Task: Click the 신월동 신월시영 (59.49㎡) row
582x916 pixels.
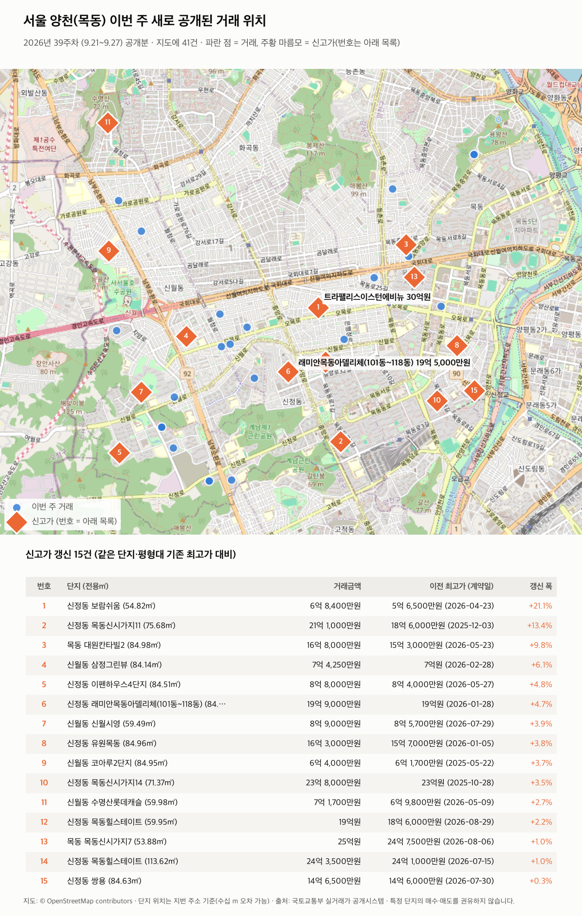Action: point(291,724)
